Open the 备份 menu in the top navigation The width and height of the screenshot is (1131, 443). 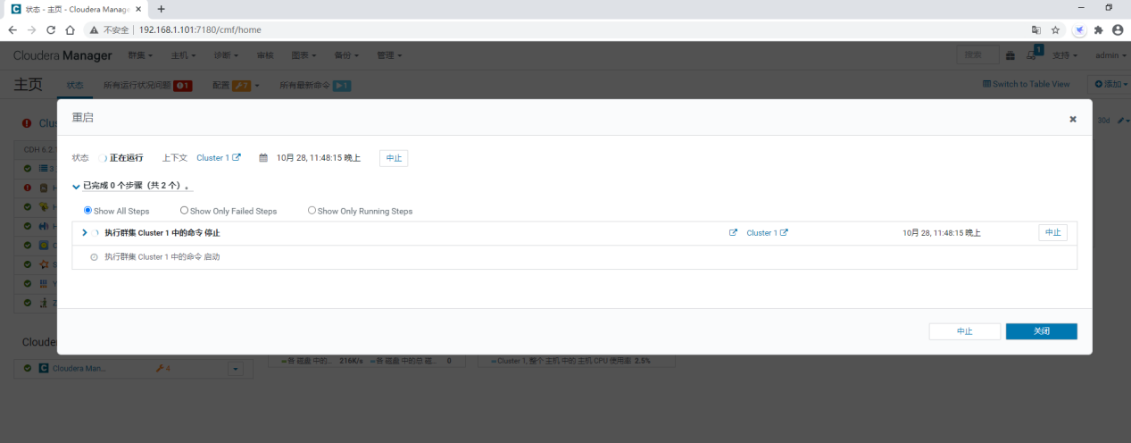[346, 55]
